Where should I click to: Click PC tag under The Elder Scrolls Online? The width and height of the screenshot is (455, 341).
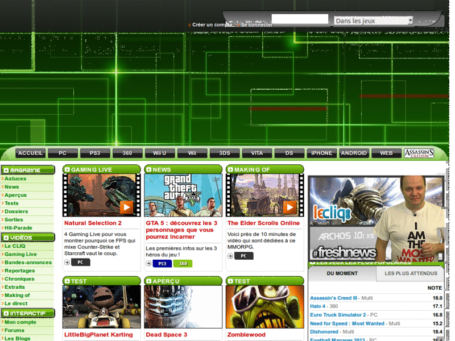[244, 256]
